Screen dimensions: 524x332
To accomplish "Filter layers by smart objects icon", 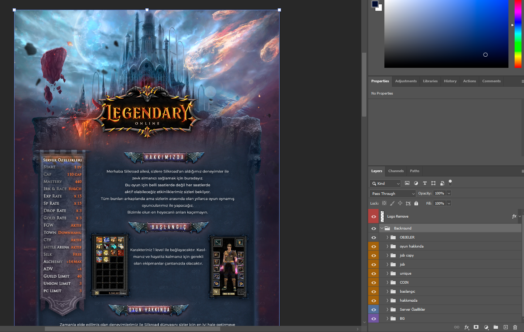I will point(442,183).
